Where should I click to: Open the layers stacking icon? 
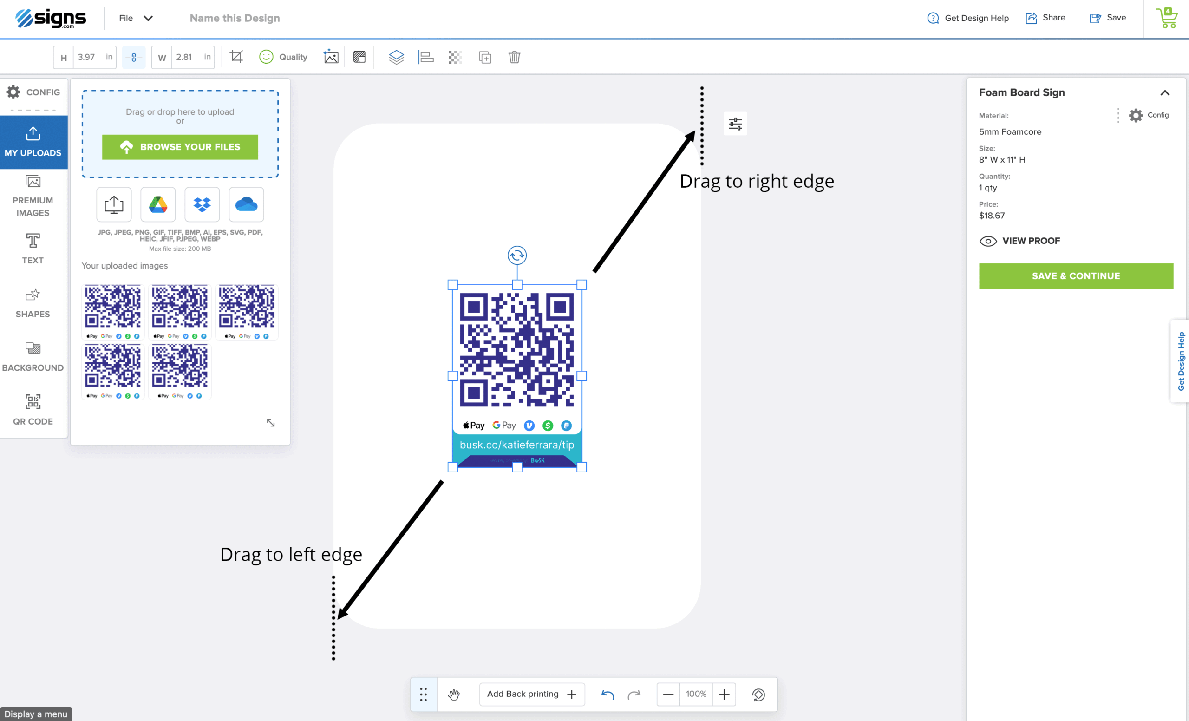coord(396,57)
